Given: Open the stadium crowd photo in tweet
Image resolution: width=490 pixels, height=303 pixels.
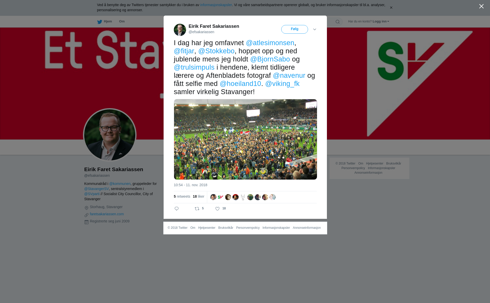Looking at the screenshot, I should click(x=246, y=139).
